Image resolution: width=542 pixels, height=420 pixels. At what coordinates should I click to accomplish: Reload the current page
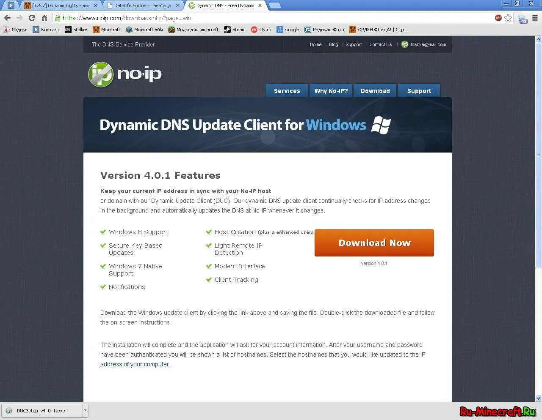(32, 18)
